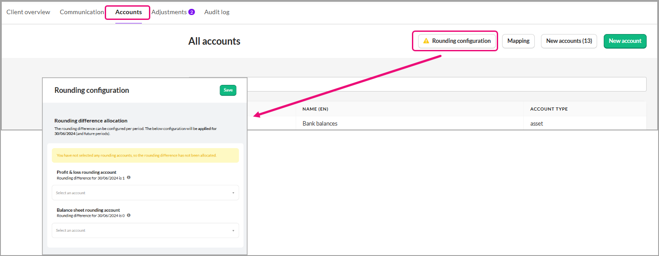Select the Accounts tab
659x256 pixels.
[x=127, y=12]
